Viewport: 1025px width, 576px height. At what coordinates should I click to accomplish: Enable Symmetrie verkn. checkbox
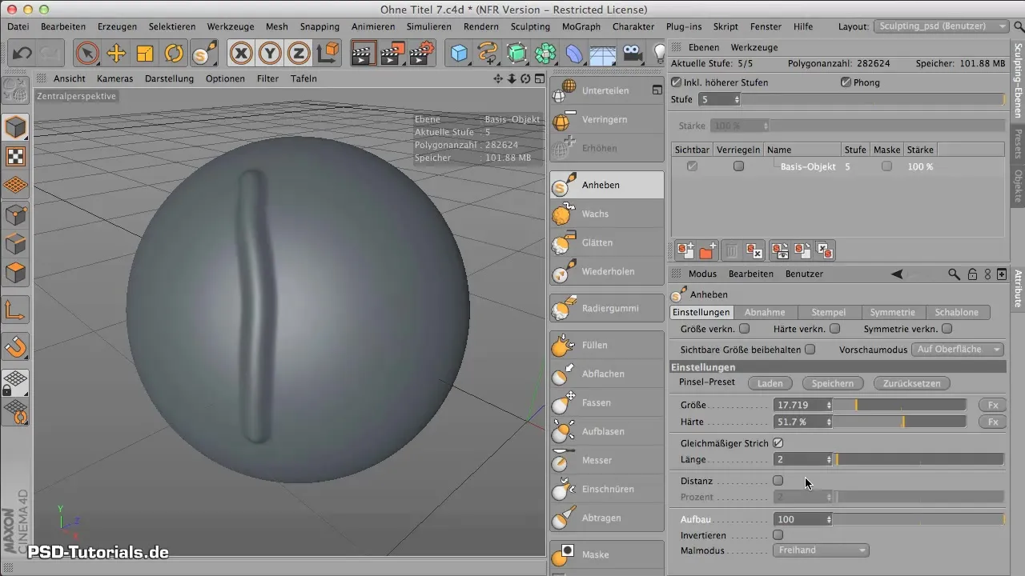[x=947, y=329]
